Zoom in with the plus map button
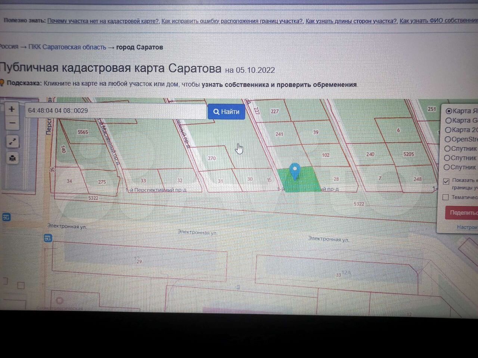Viewport: 478px width, 358px height. [12, 109]
